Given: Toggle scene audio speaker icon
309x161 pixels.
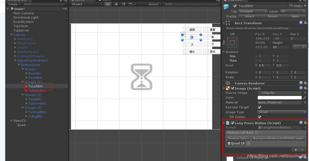Looking at the screenshot, I should 123,4.
